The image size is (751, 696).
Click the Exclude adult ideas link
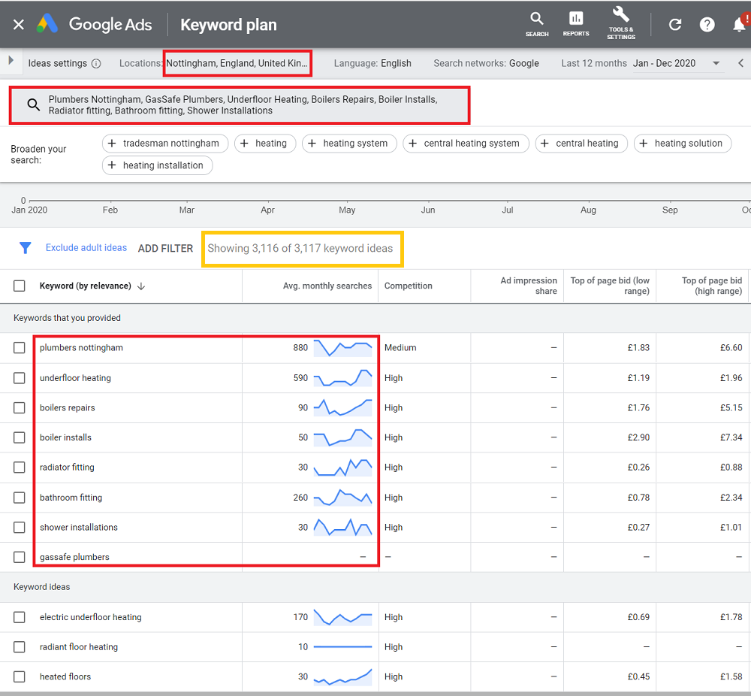[x=86, y=248]
